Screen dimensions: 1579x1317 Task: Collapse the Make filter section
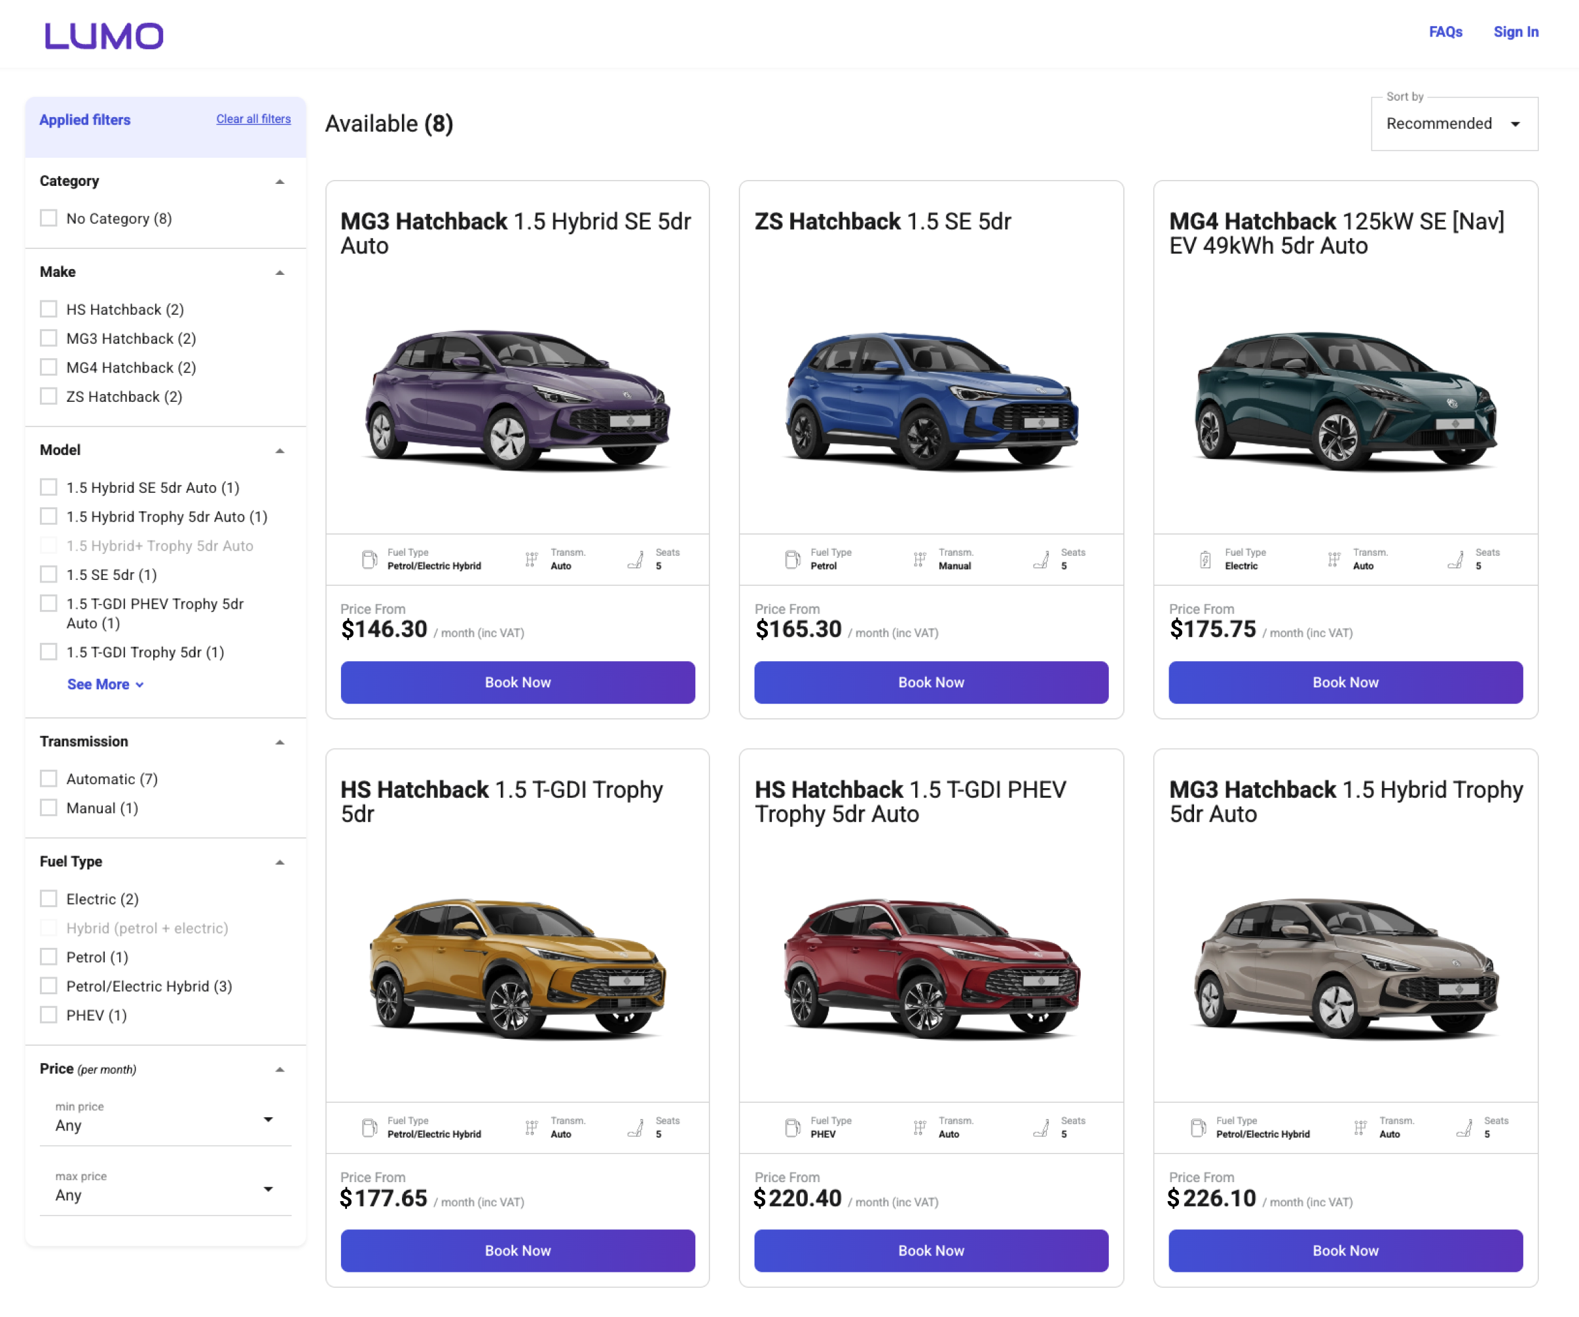[x=280, y=272]
